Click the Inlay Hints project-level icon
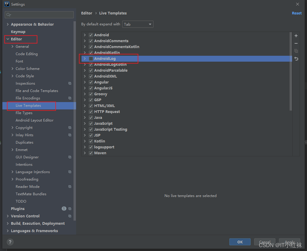 coord(70,135)
